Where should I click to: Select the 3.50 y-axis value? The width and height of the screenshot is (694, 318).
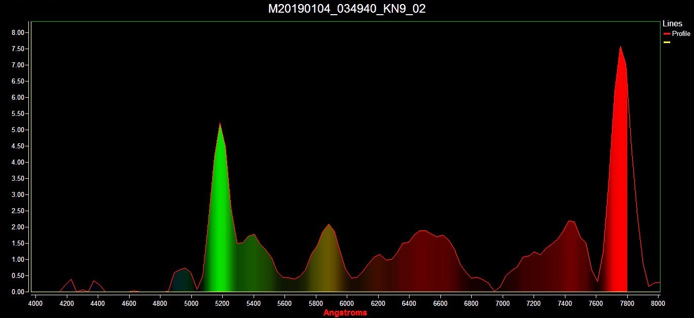click(18, 178)
